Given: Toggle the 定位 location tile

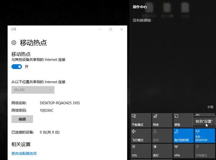Looking at the screenshot, I should coord(162,136).
